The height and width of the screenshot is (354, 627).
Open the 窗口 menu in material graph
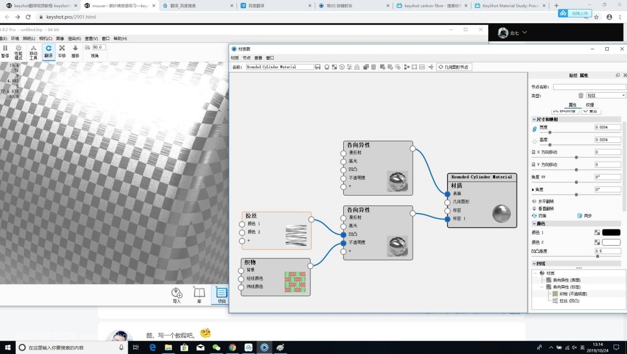(x=270, y=58)
